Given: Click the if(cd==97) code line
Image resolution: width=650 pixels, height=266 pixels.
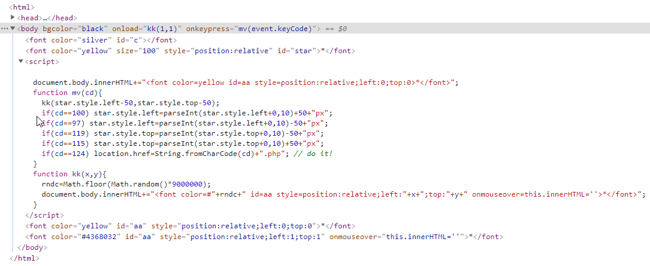Looking at the screenshot, I should [185, 123].
